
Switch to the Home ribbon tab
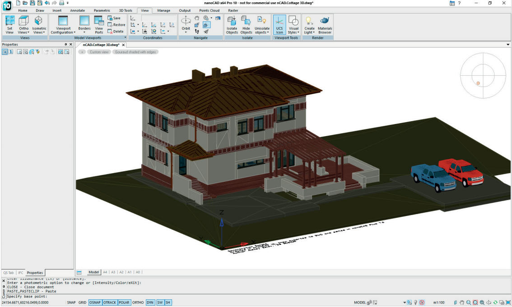pos(23,10)
